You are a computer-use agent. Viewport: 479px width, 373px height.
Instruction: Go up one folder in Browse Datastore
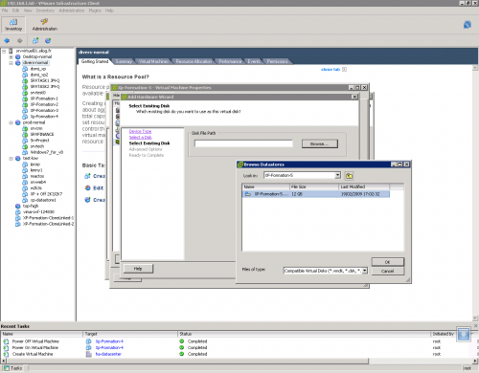[x=349, y=176]
